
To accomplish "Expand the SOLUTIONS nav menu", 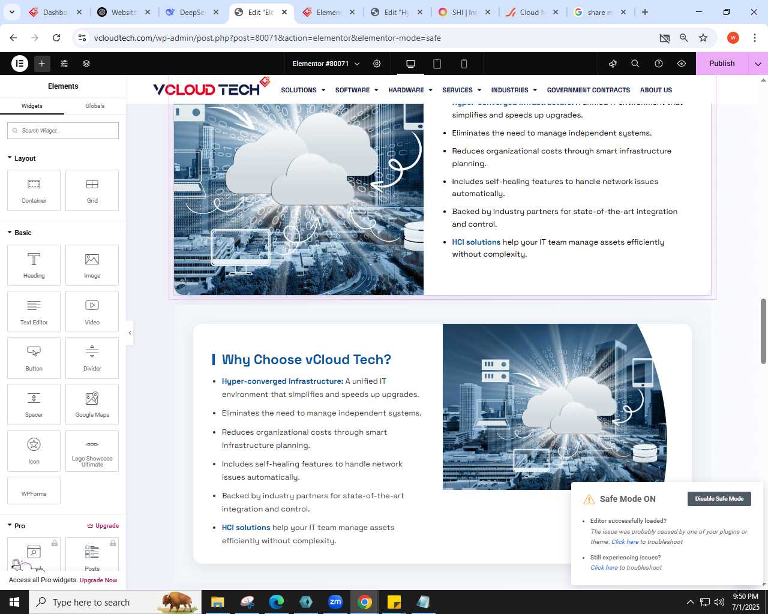I will pos(303,90).
